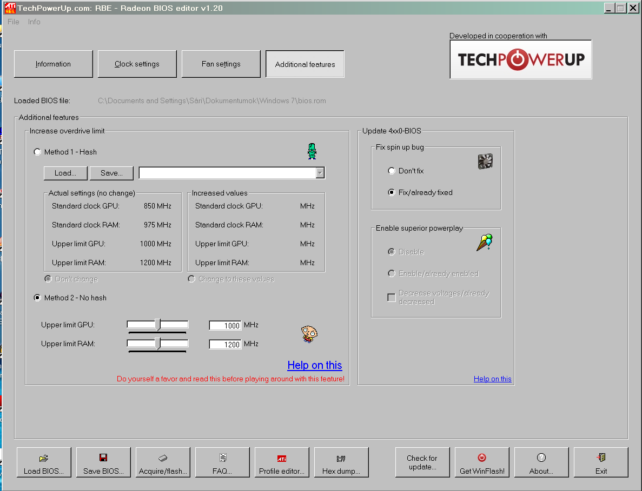Click the fan icon in Fix spin up bug
The height and width of the screenshot is (491, 642).
[485, 162]
